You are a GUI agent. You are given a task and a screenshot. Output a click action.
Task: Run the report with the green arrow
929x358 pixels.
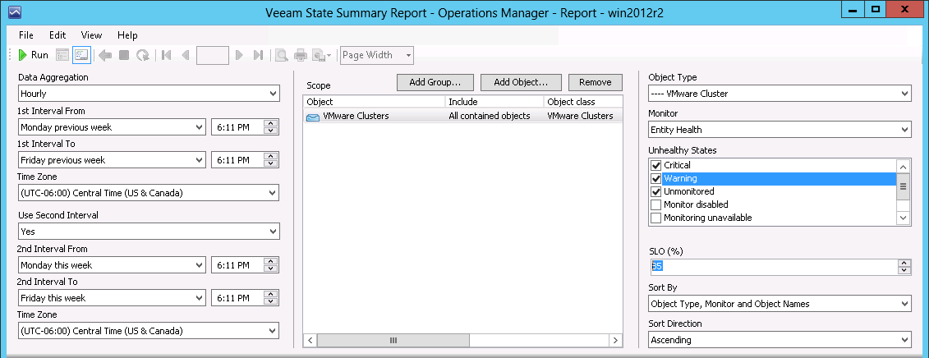tap(33, 55)
